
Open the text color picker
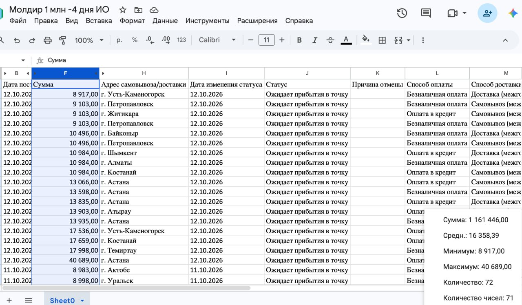346,40
